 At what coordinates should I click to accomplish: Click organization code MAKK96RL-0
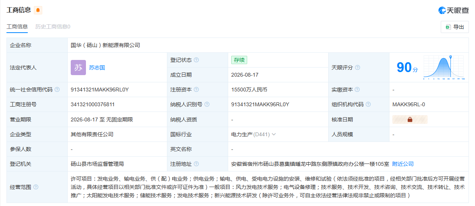[x=409, y=104]
